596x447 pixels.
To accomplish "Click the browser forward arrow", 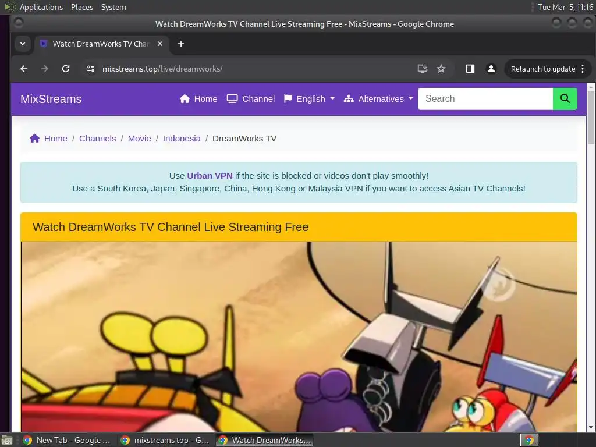I will (x=44, y=69).
